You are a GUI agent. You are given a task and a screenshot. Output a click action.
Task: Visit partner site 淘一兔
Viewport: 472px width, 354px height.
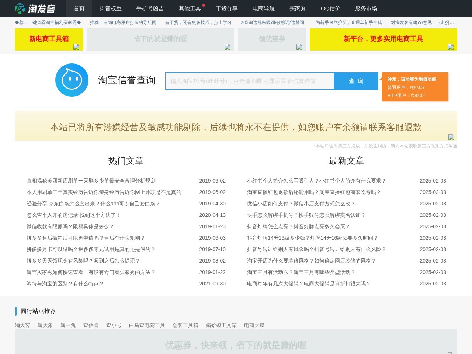[x=68, y=325]
